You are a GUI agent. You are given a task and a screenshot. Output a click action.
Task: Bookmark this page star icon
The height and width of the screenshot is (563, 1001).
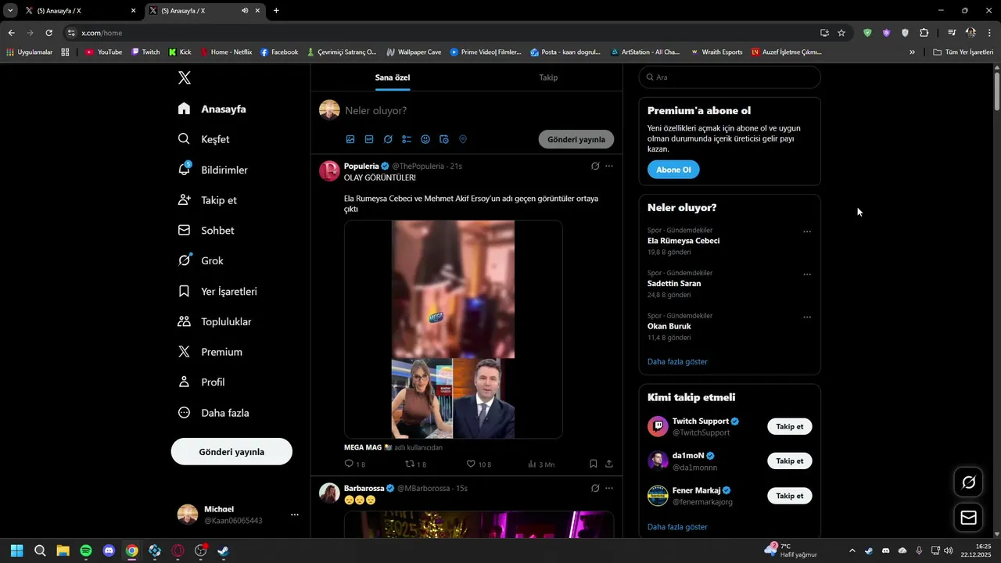(841, 33)
